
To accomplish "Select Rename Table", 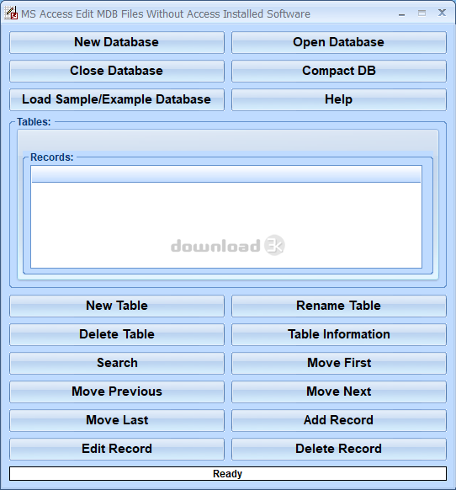I will point(339,306).
